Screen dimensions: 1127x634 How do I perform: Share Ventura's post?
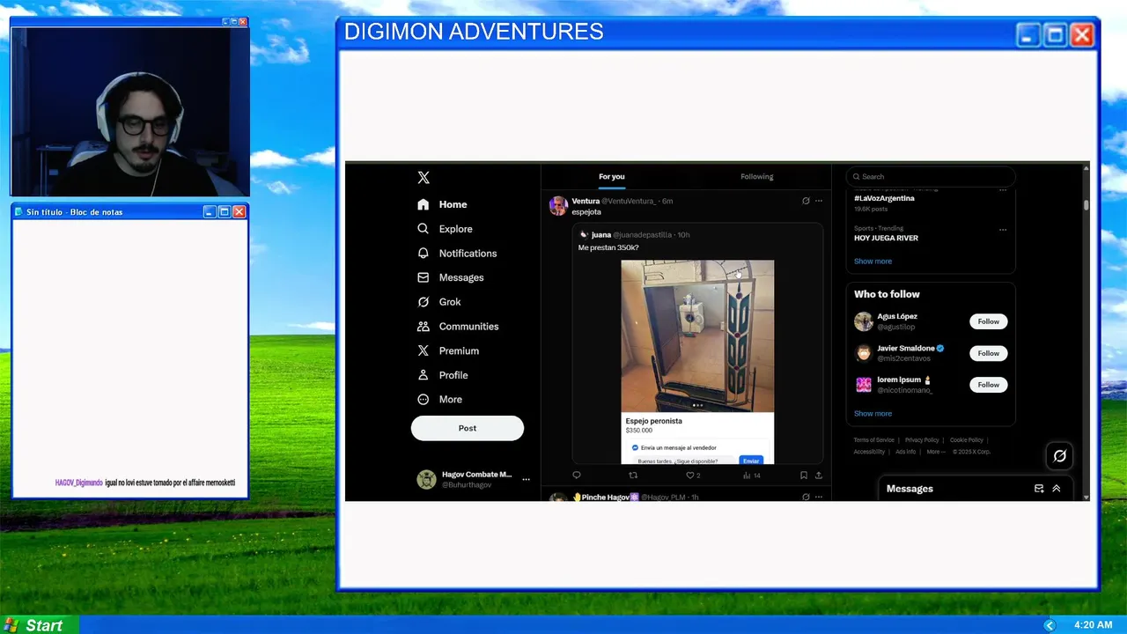(818, 475)
